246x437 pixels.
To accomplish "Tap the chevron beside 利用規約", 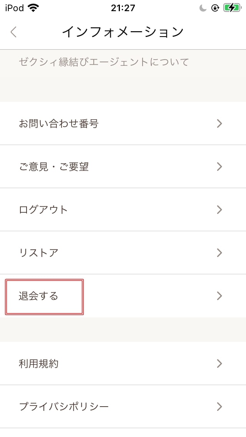I will coord(219,364).
